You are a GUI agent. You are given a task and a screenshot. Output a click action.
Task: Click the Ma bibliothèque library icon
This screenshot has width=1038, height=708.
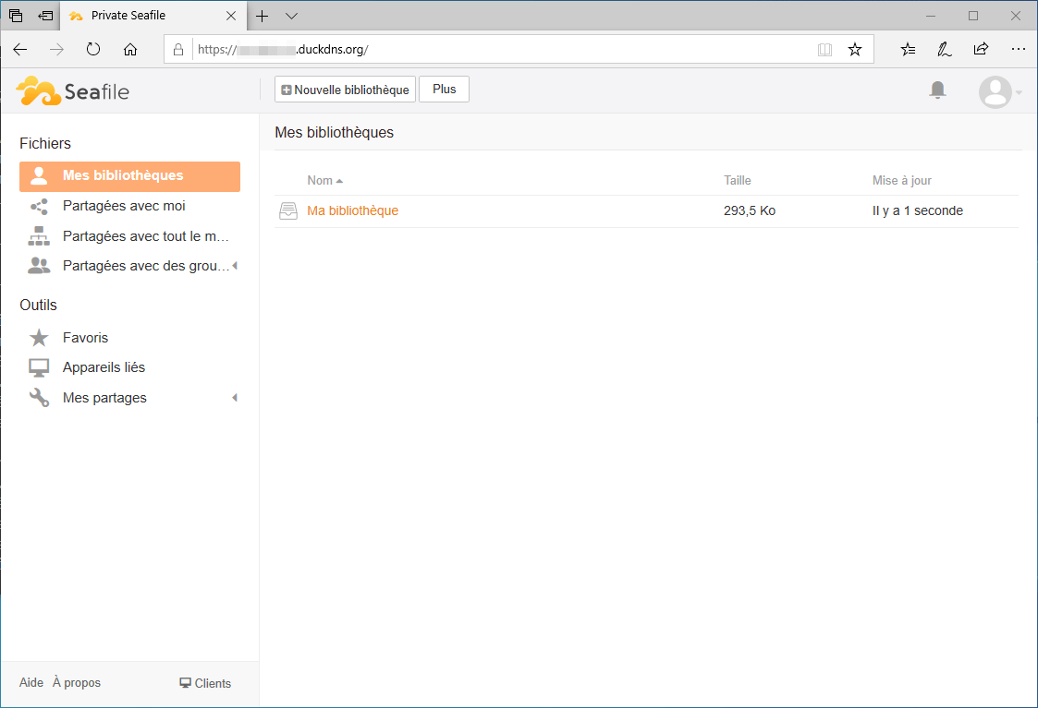pos(288,210)
